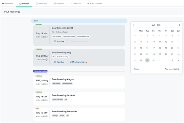
Task: Click the Strategy tag on December meeting
Action: (x=55, y=116)
